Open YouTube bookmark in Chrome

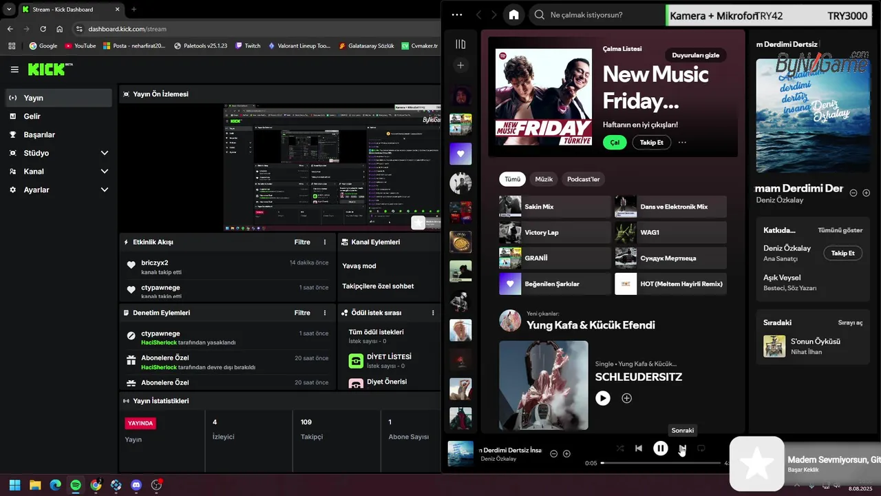click(x=80, y=45)
